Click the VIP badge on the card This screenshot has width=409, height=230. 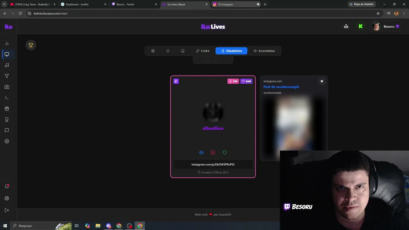pyautogui.click(x=233, y=81)
